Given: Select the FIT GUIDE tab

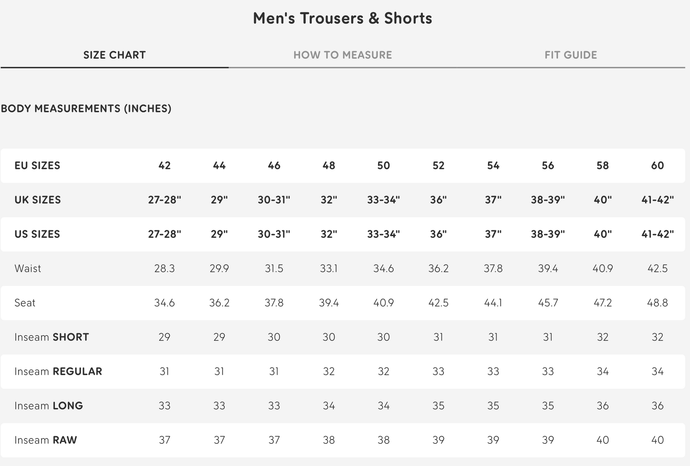Looking at the screenshot, I should click(x=570, y=55).
